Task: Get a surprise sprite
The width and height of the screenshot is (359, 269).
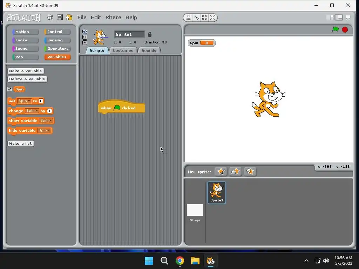Action: (x=250, y=172)
